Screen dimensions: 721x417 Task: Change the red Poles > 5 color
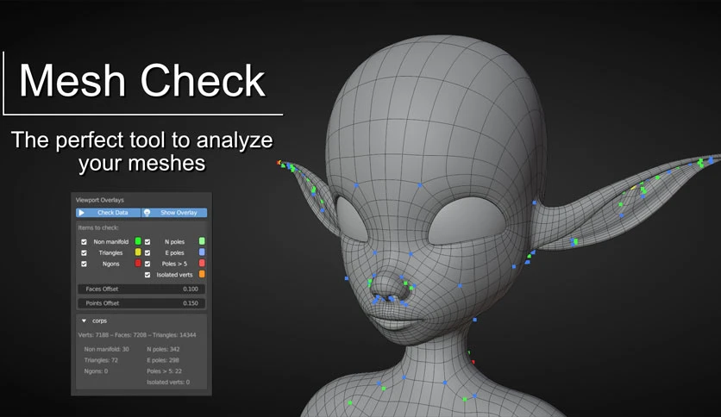(202, 263)
